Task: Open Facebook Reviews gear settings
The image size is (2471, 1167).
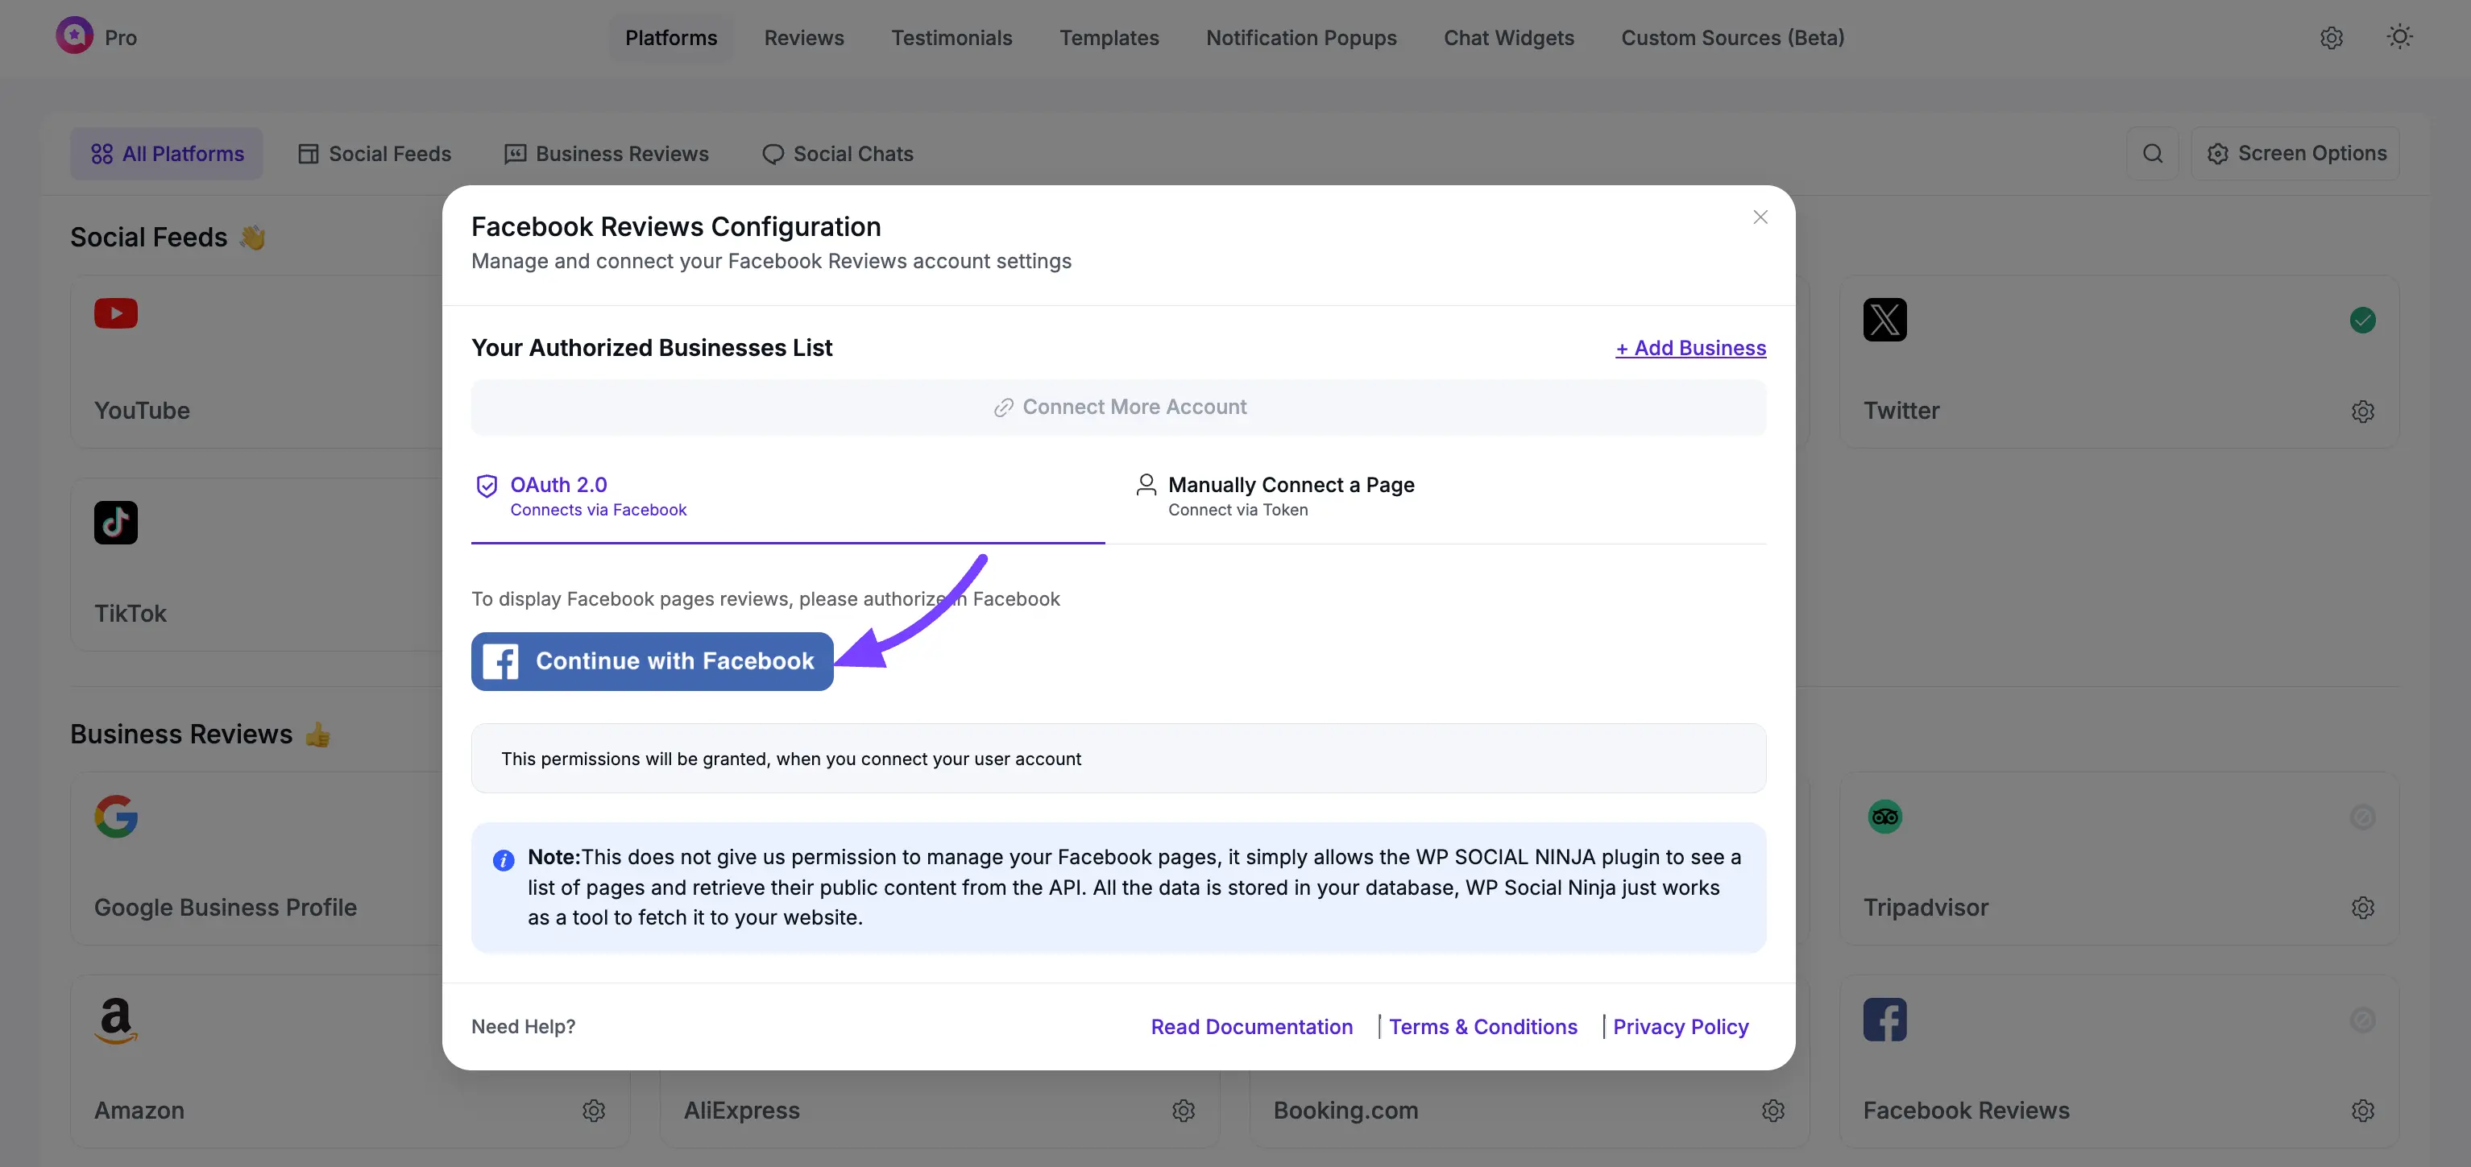Action: (2361, 1111)
